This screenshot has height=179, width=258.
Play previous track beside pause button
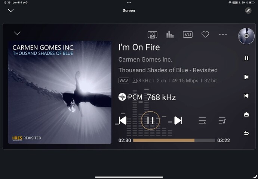123,121
